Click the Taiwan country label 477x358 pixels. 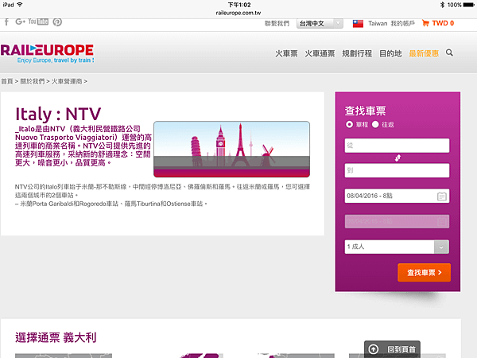(x=378, y=23)
